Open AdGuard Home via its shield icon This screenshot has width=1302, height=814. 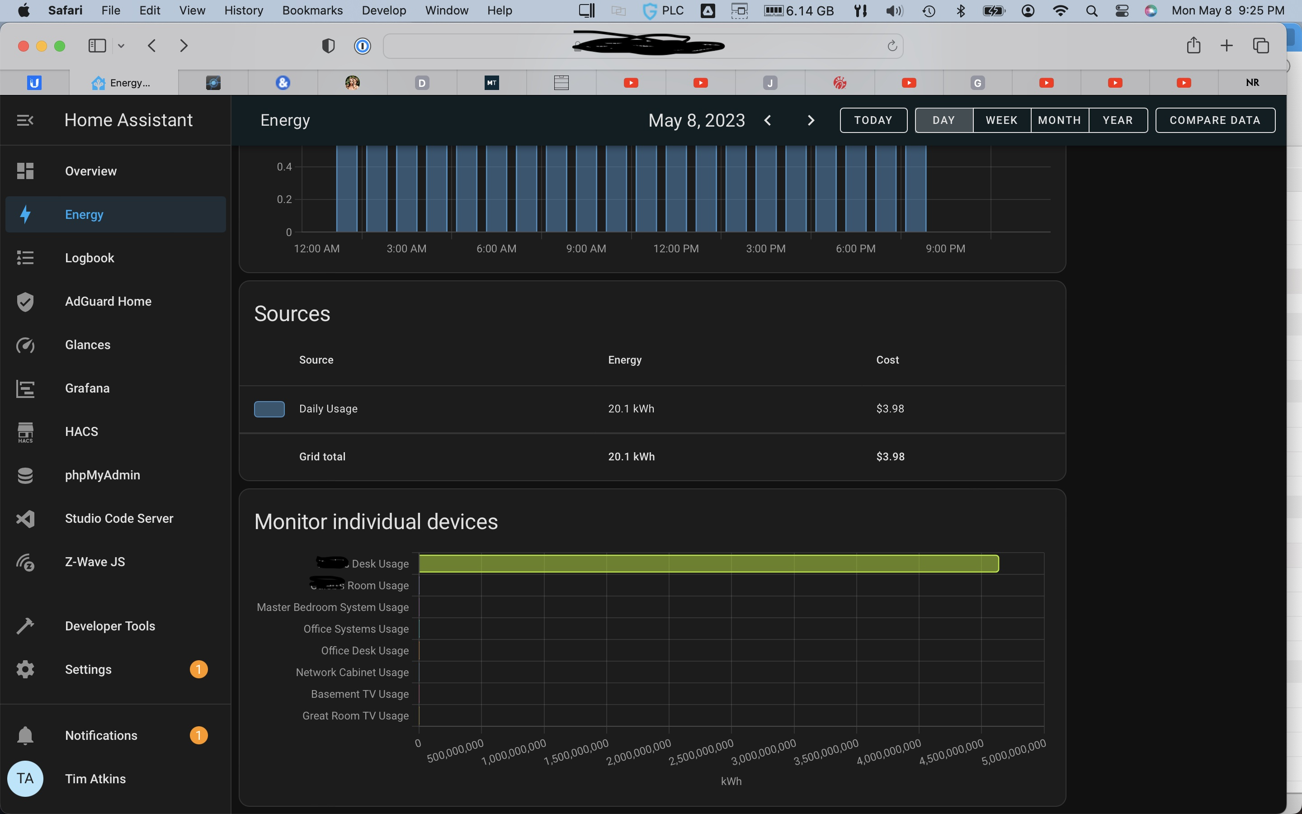click(25, 302)
